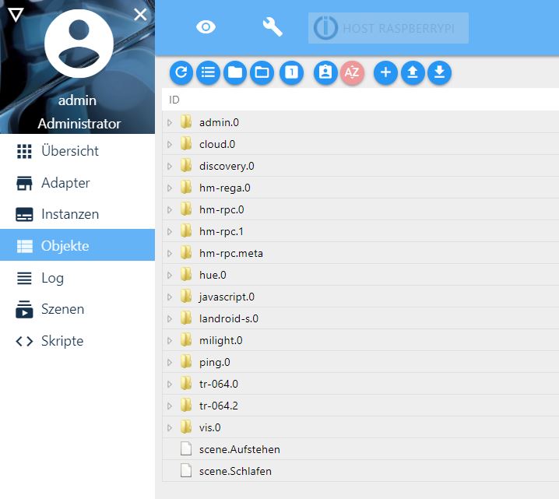
Task: Click the scene.Schlafen file icon
Action: tap(186, 470)
